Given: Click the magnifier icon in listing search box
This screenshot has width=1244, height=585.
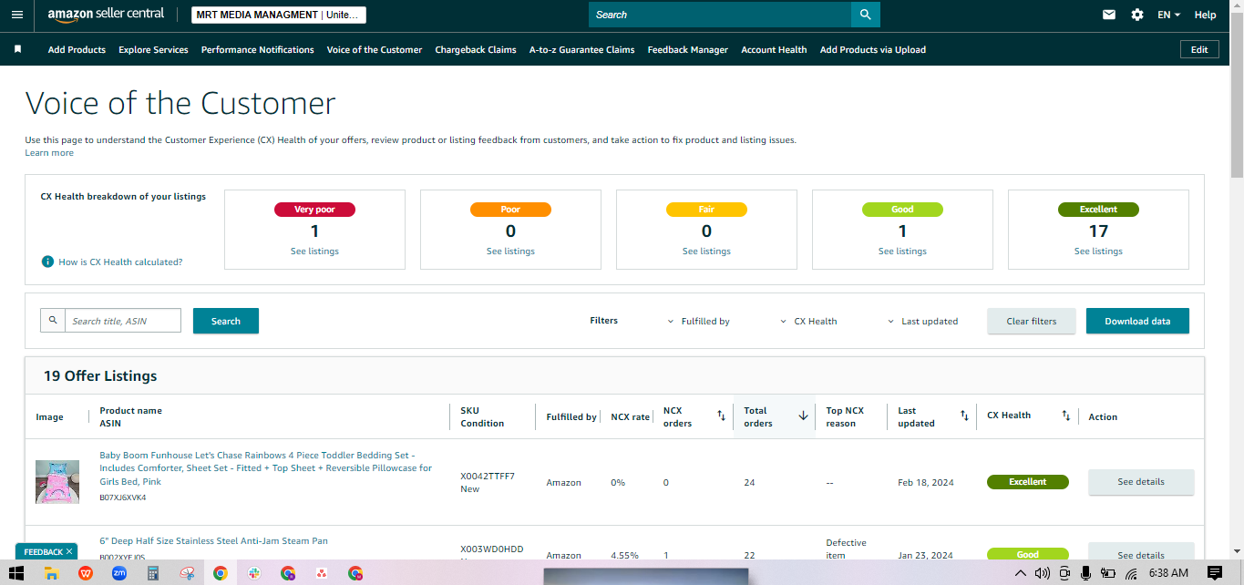Looking at the screenshot, I should pyautogui.click(x=53, y=321).
